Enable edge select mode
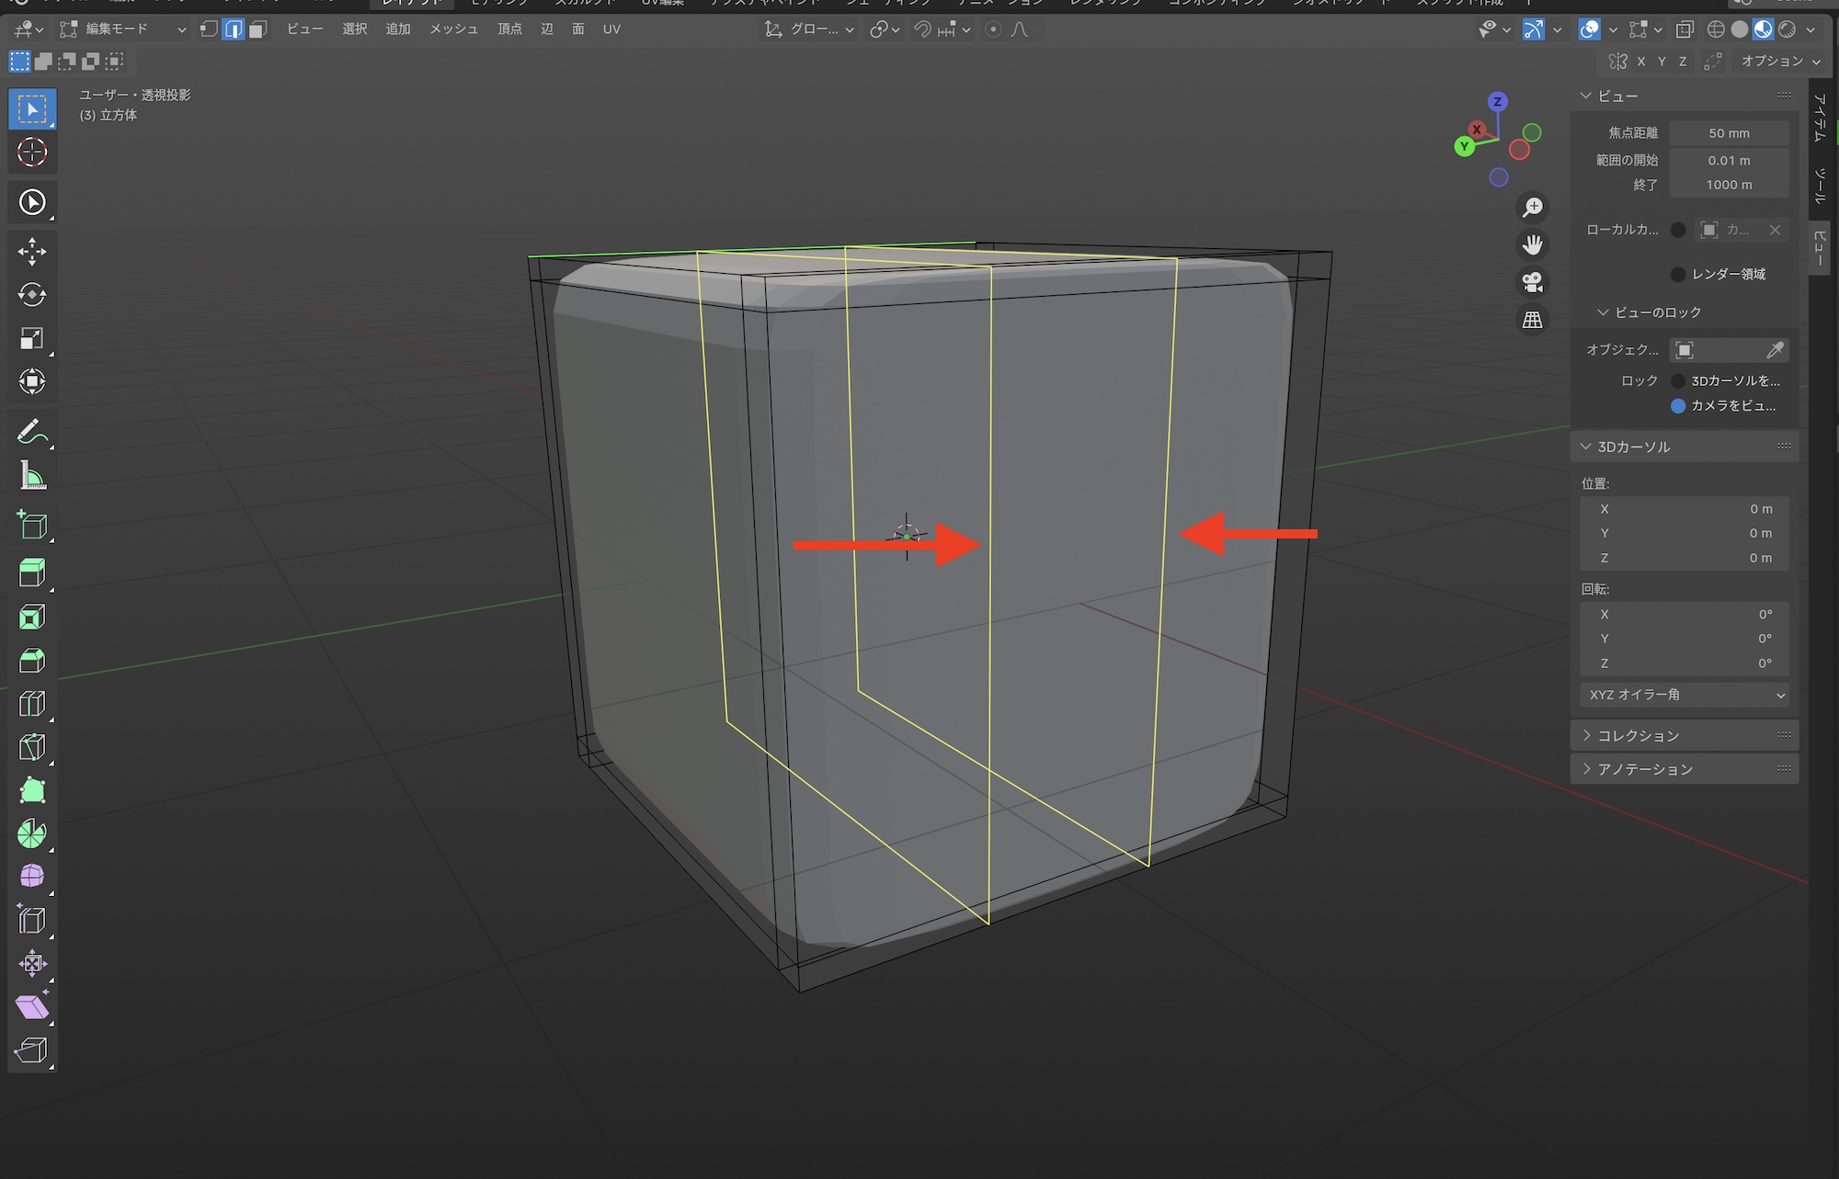The width and height of the screenshot is (1839, 1179). point(234,29)
